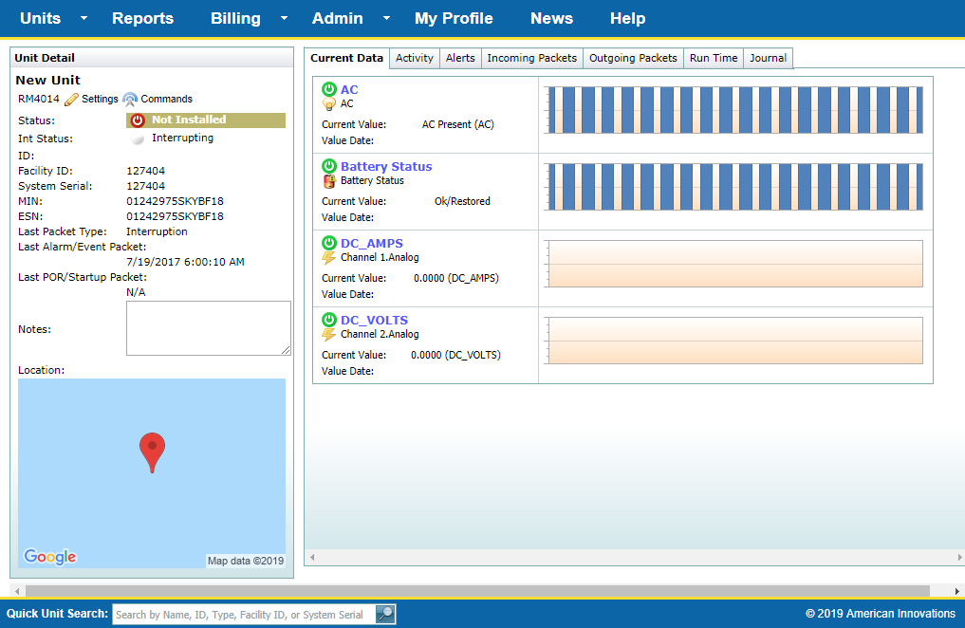965x628 pixels.
Task: Click the MIN value 01242975SKYBF18
Action: pyautogui.click(x=175, y=201)
